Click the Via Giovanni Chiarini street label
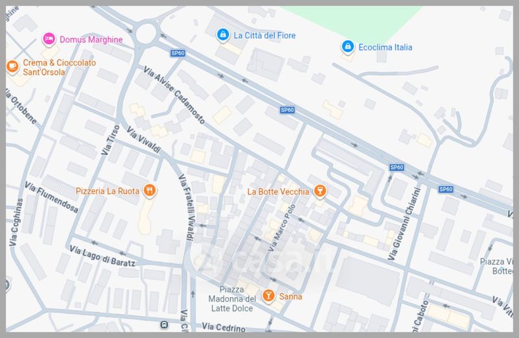519x338 pixels. point(404,224)
